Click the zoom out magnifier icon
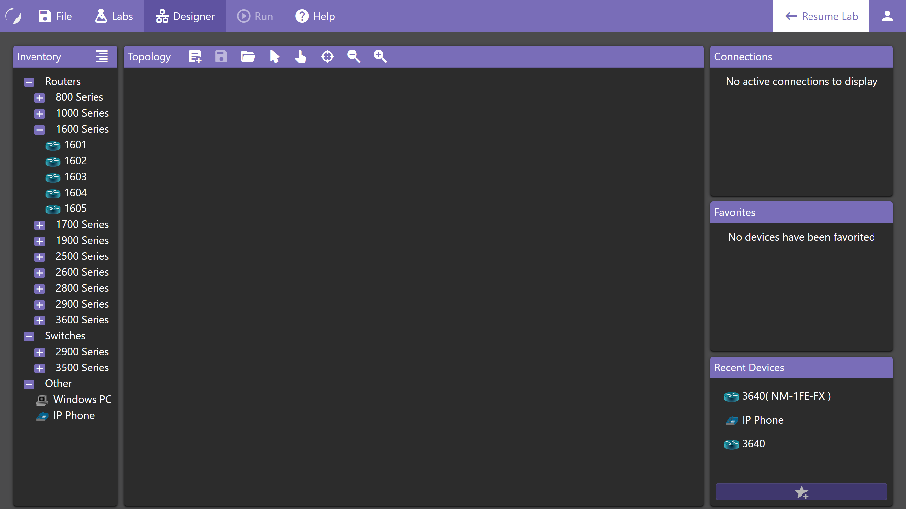The width and height of the screenshot is (906, 509). [354, 56]
